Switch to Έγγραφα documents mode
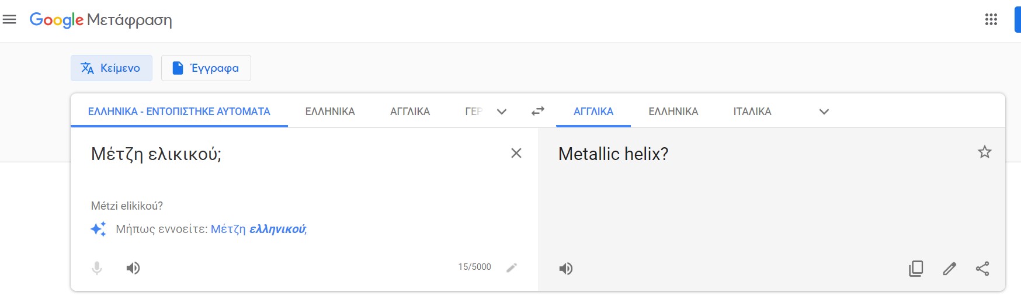 tap(206, 68)
